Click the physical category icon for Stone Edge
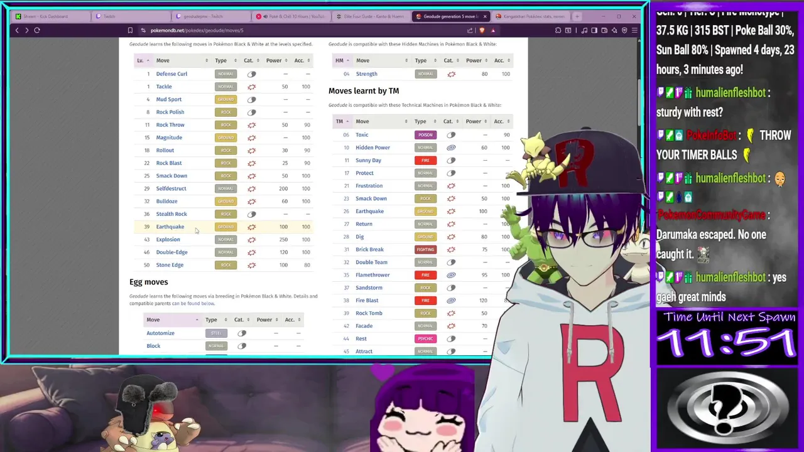This screenshot has height=452, width=804. (x=251, y=265)
